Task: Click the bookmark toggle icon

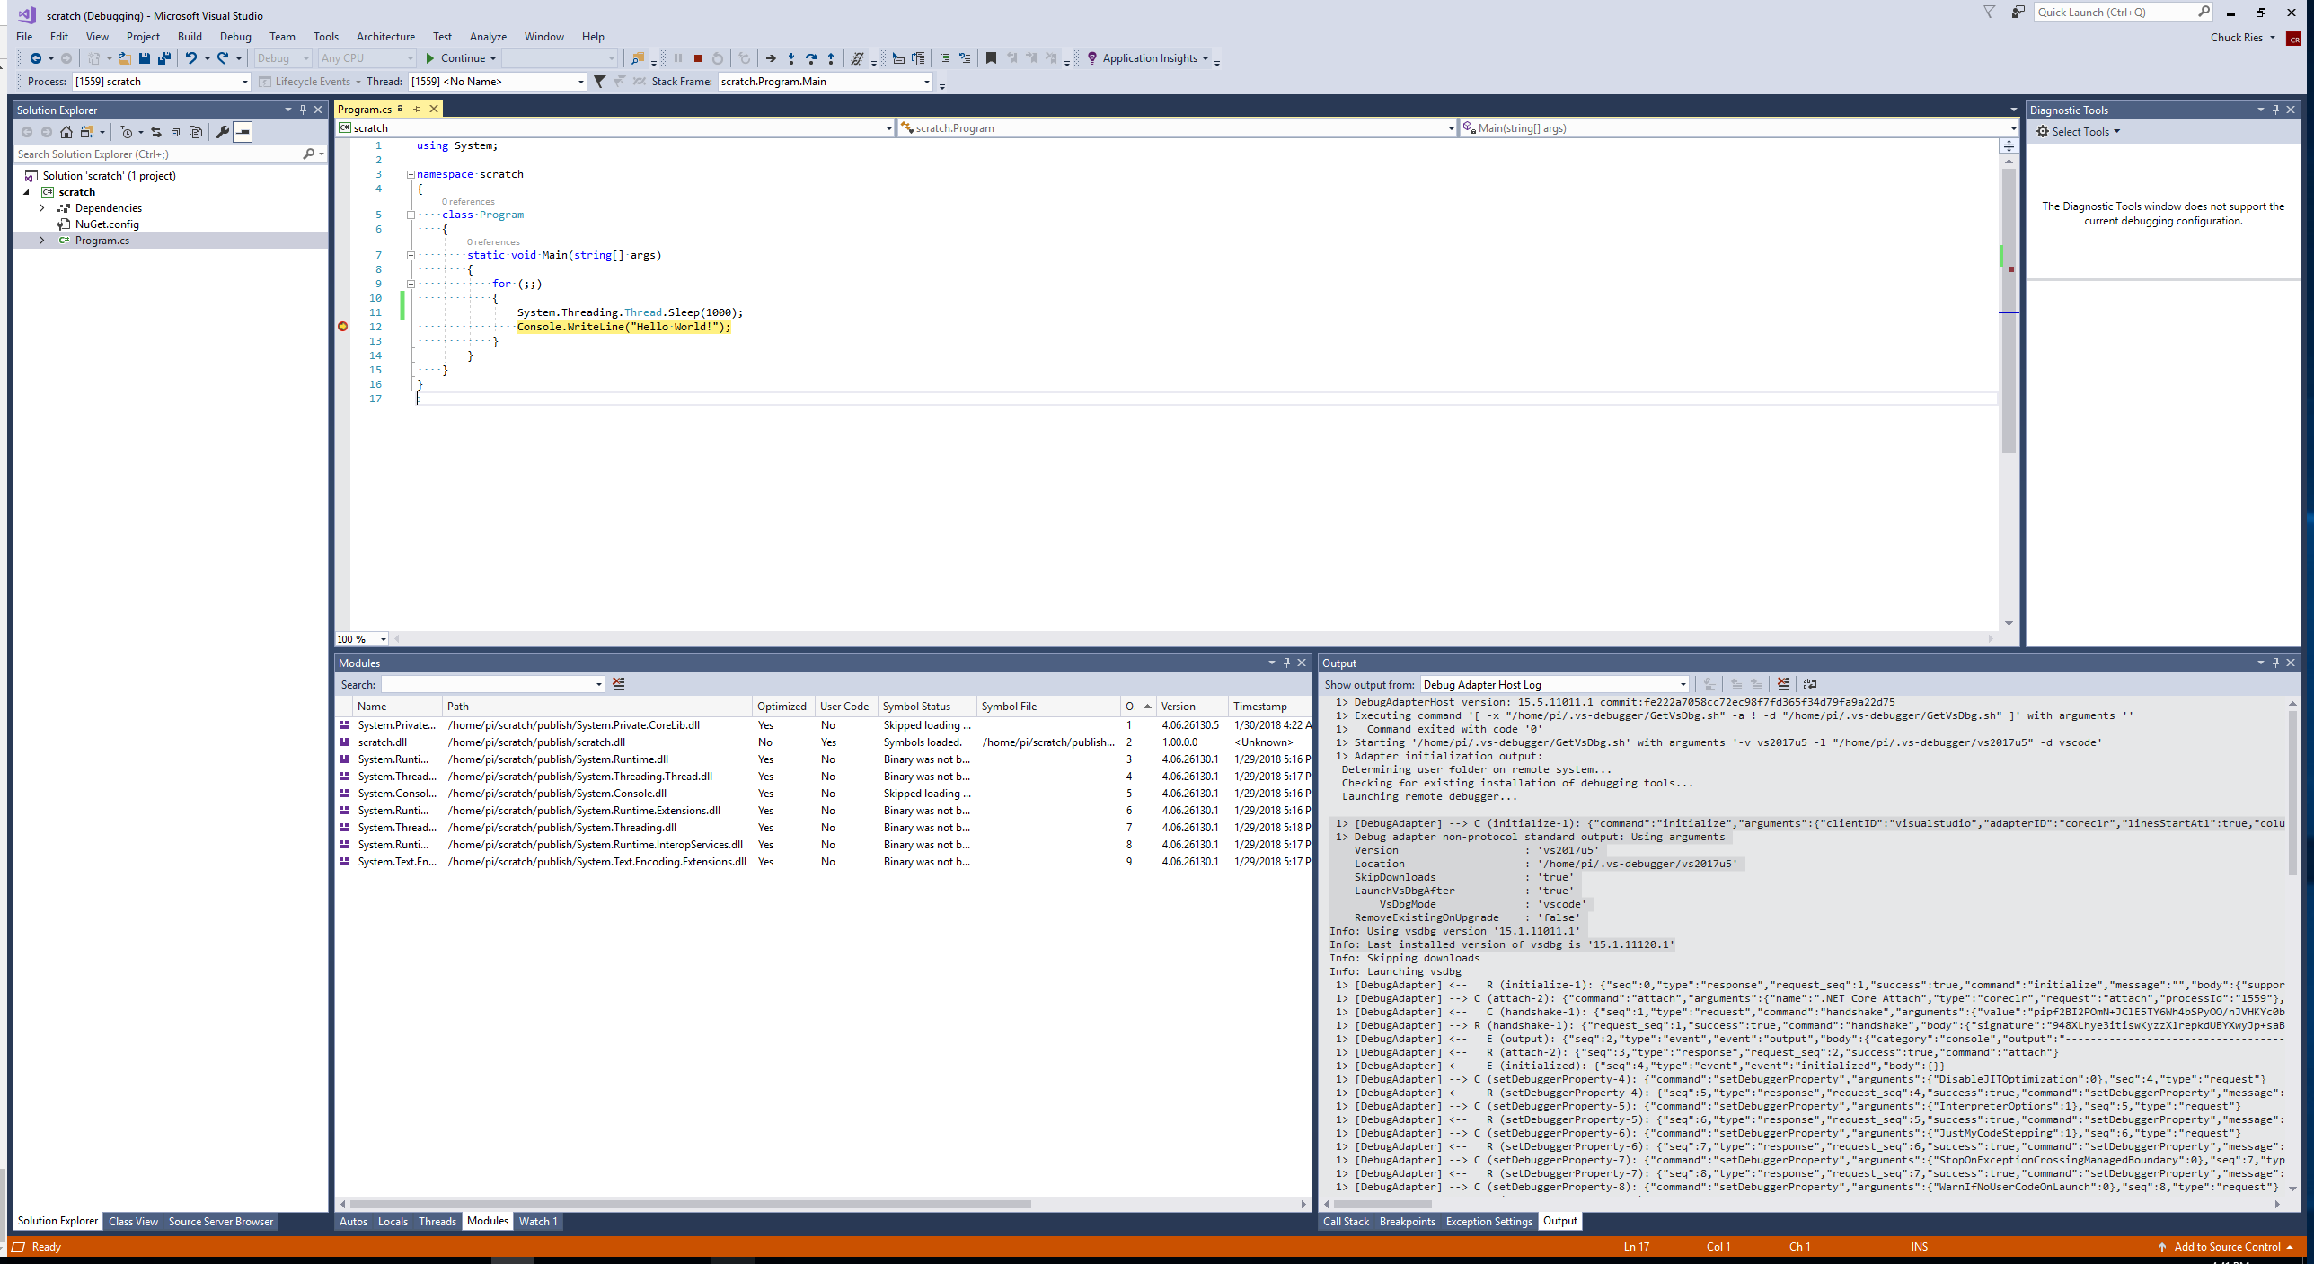Action: pos(991,58)
